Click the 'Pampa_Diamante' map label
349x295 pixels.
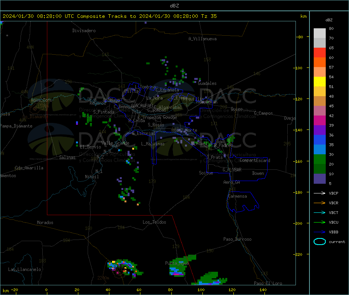click(16, 126)
